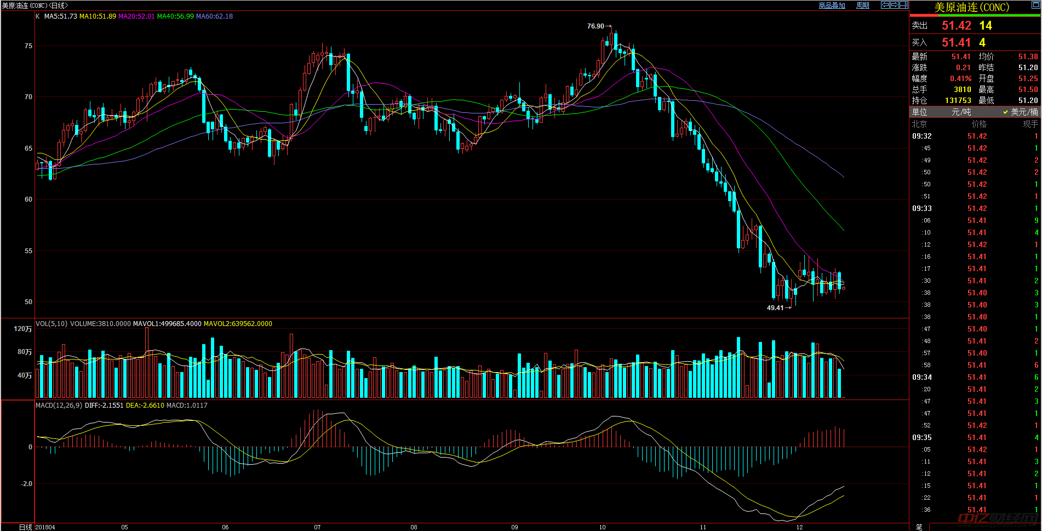This screenshot has width=1042, height=531.
Task: Click the 昨结 previous settle 51.20
Action: pos(1028,67)
